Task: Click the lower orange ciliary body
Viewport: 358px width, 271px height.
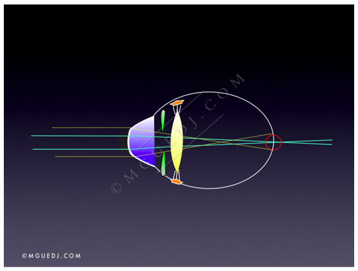Action: point(177,182)
